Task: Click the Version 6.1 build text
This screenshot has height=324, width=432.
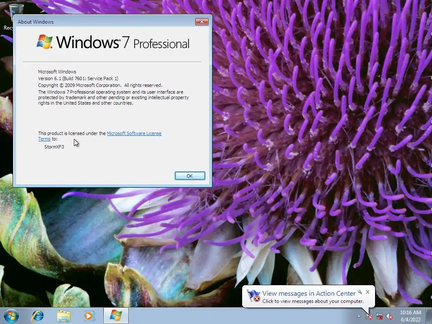Action: point(78,78)
